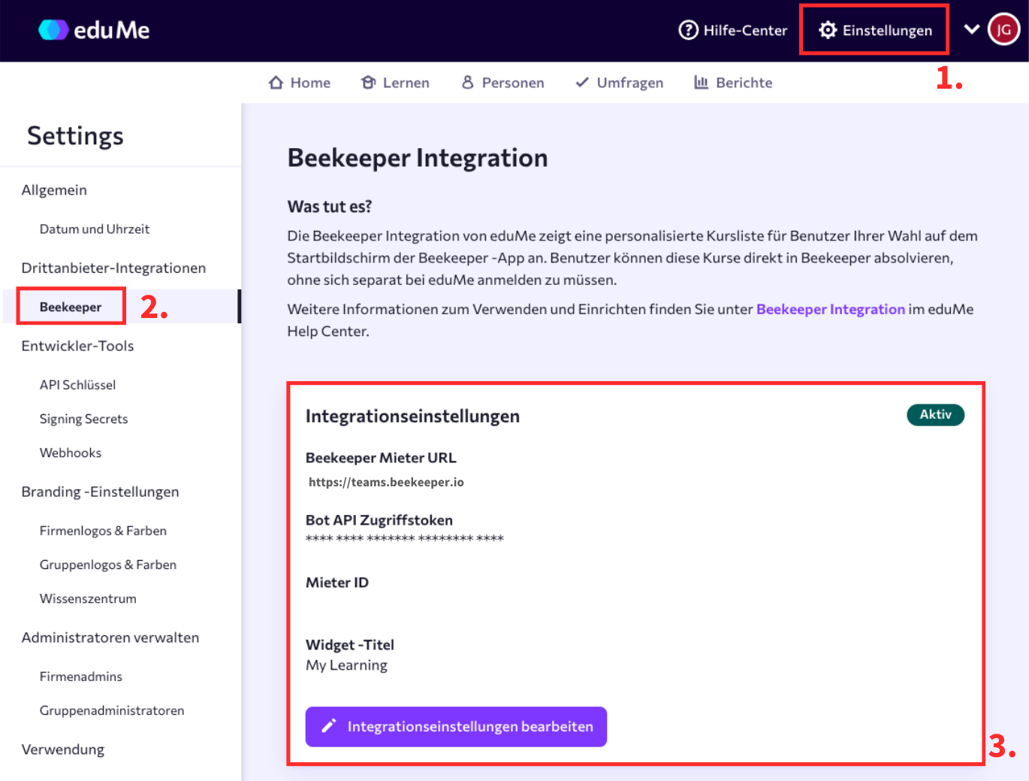Image resolution: width=1029 pixels, height=781 pixels.
Task: Switch to the Personen tab
Action: 502,83
